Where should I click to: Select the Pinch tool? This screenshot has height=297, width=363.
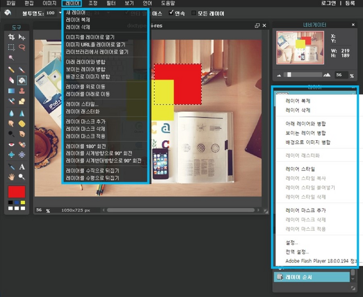pos(22,154)
